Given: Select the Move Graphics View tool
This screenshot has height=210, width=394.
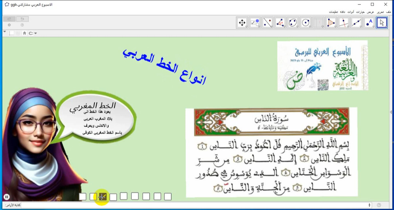Looking at the screenshot, I should click(x=242, y=23).
